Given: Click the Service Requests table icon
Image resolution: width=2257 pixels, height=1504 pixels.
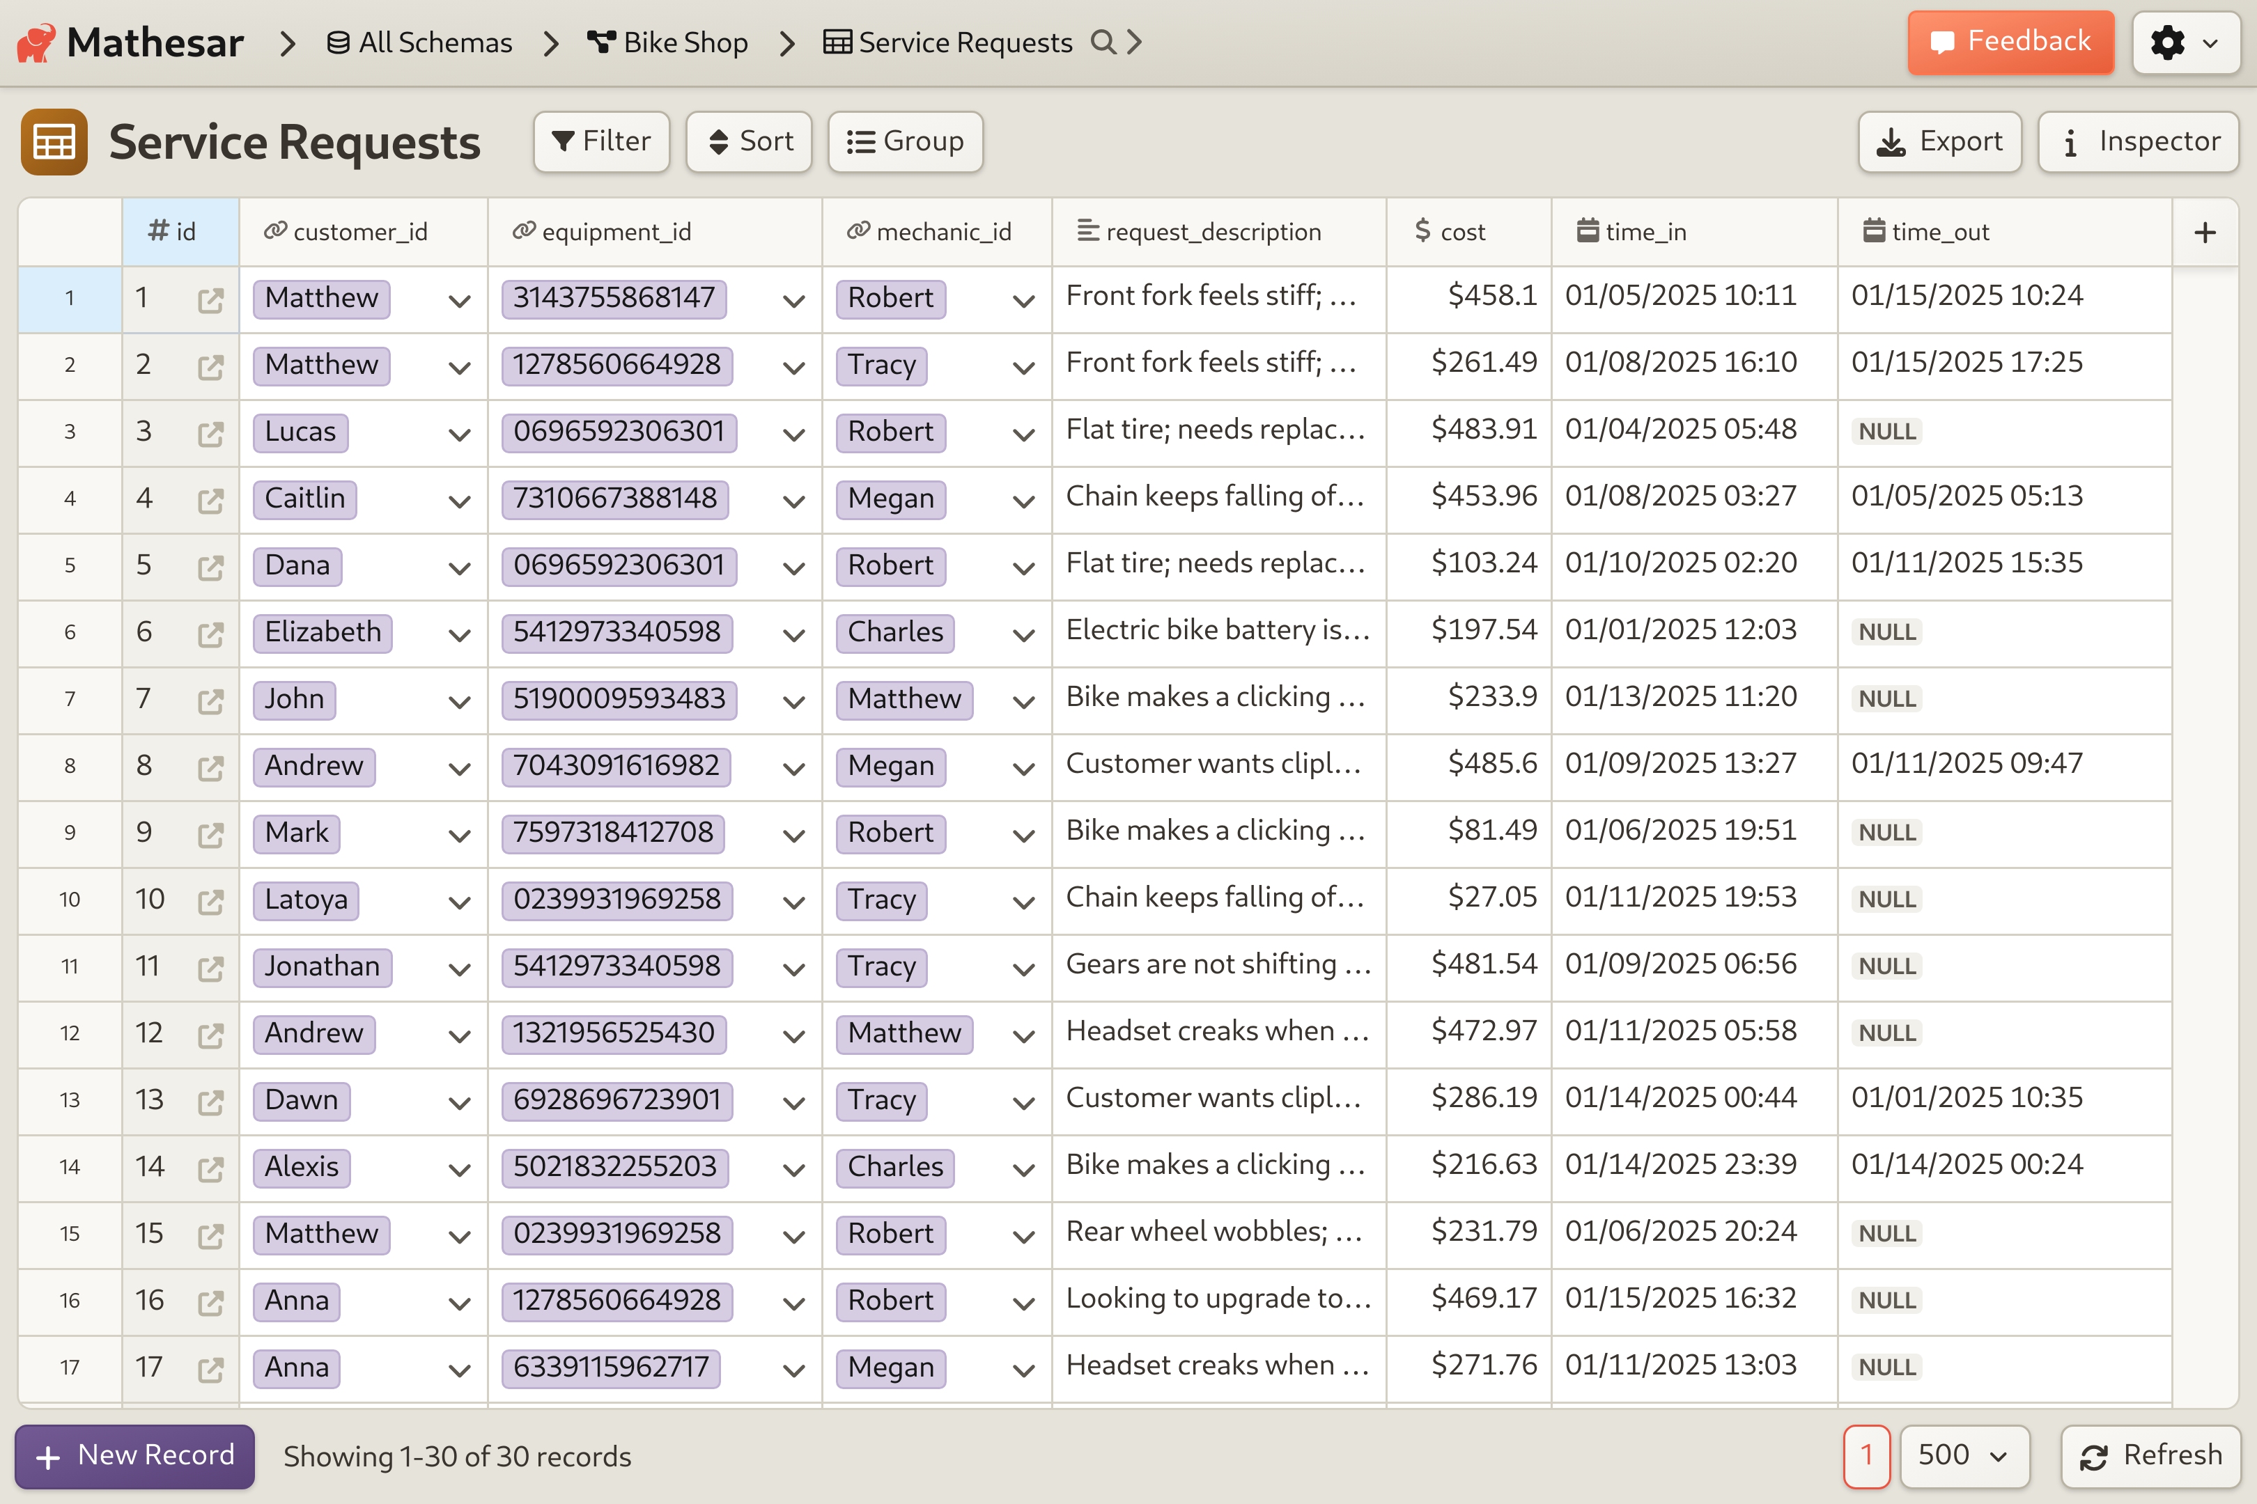Looking at the screenshot, I should coord(54,142).
